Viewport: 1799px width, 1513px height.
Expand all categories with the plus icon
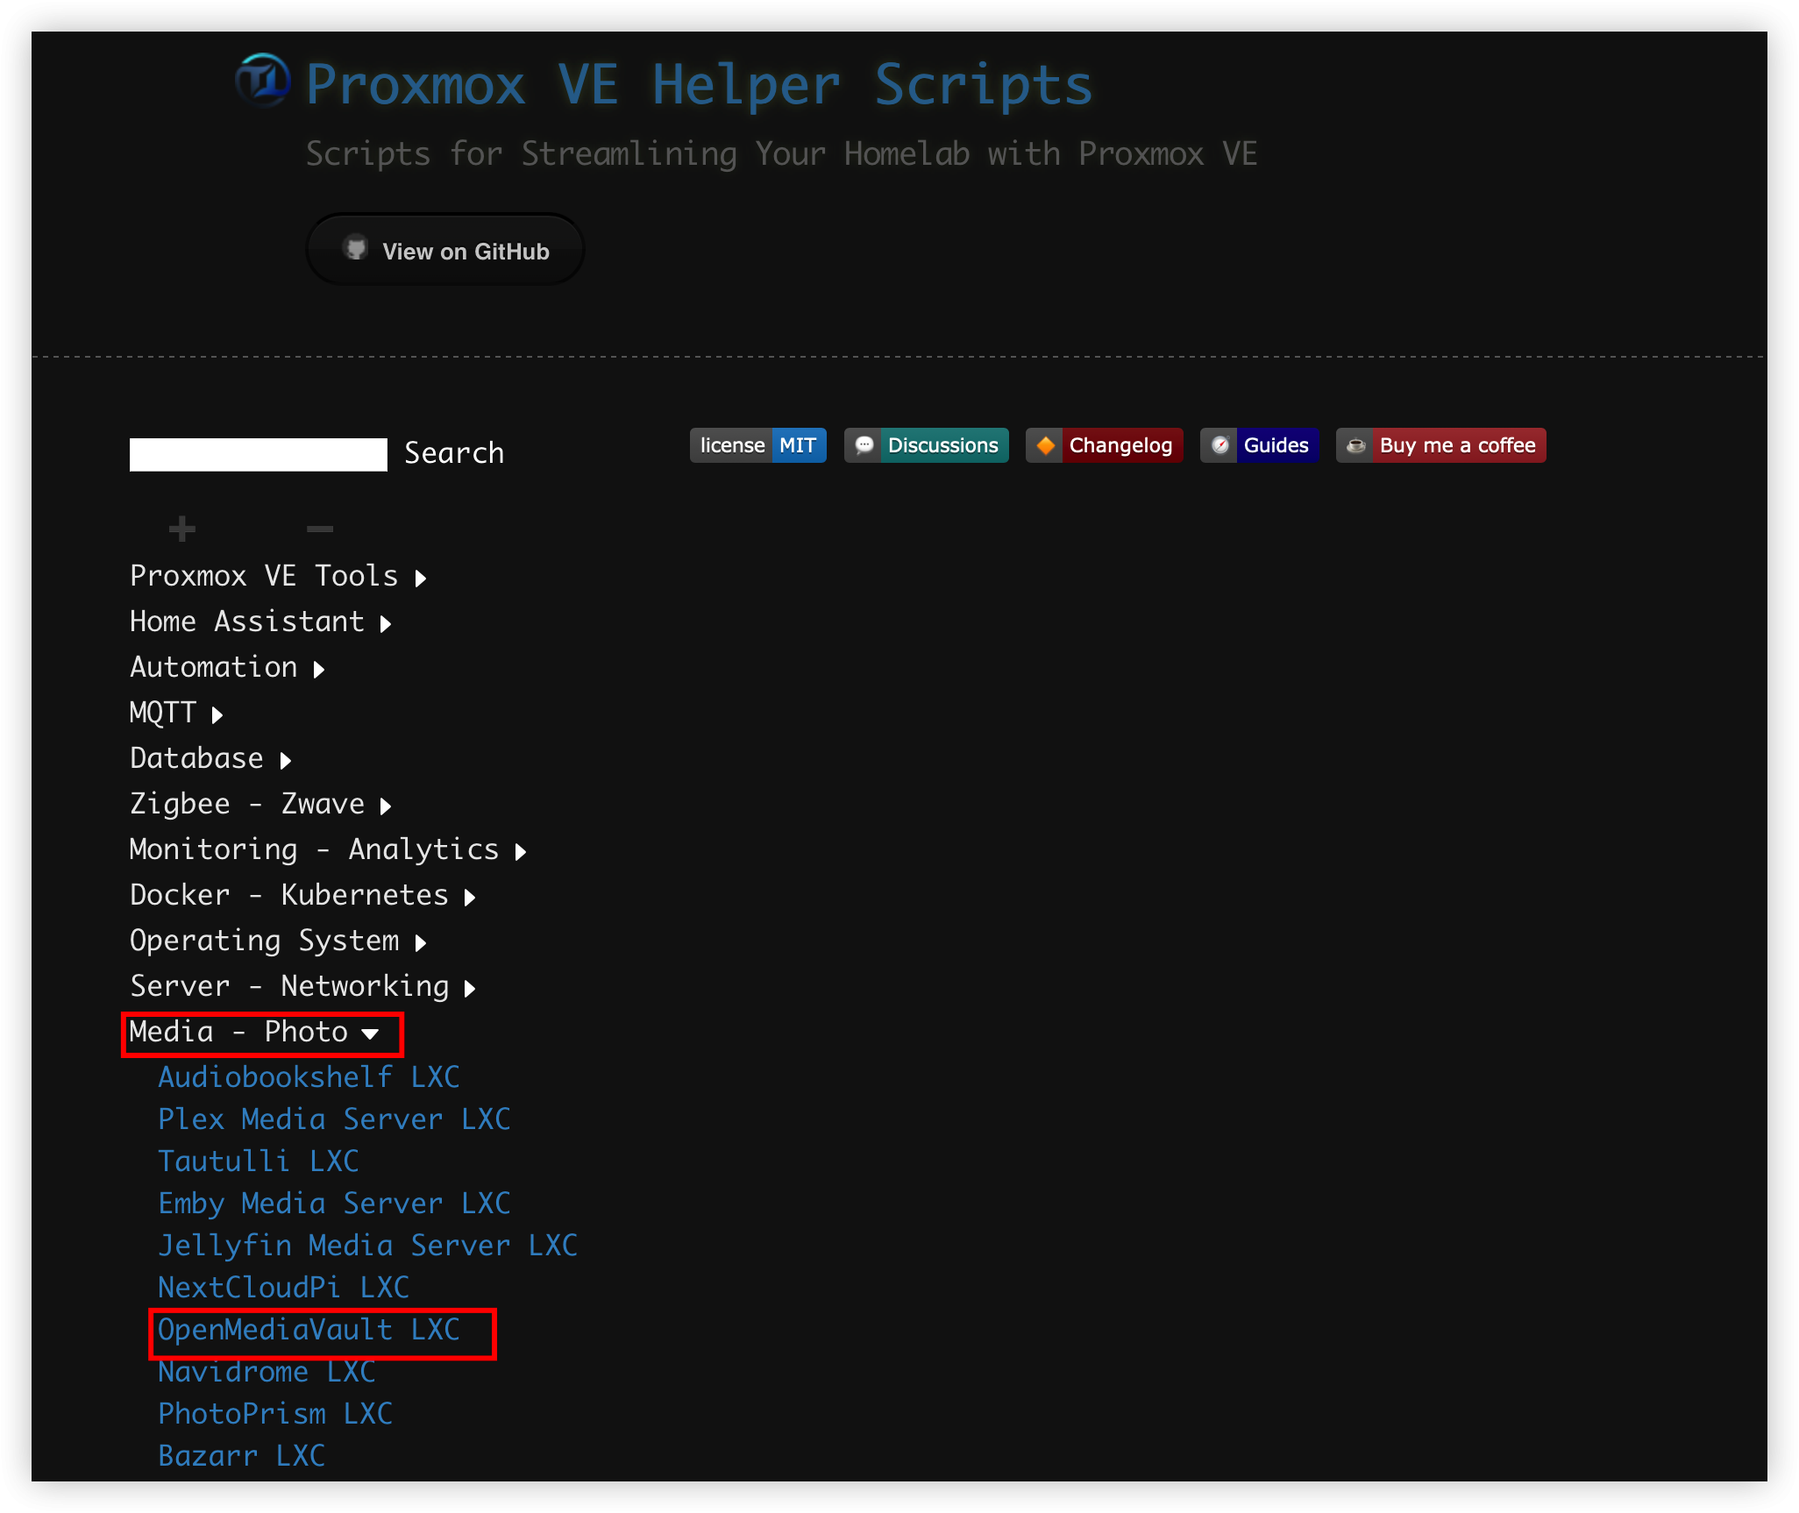pos(182,528)
